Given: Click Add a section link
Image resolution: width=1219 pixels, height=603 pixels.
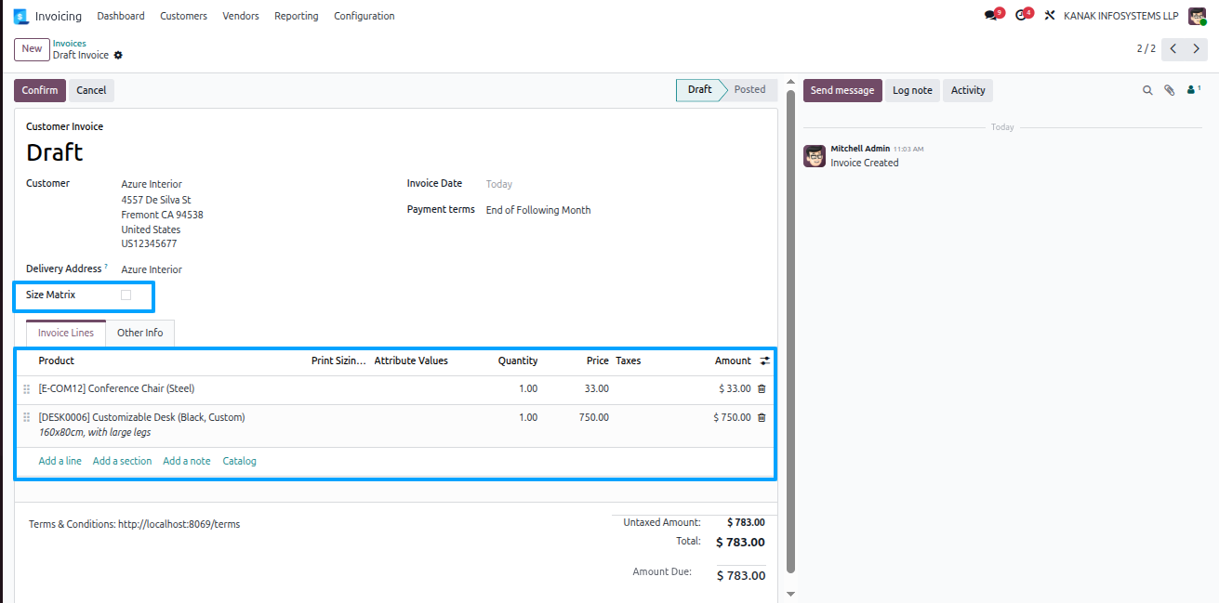Looking at the screenshot, I should pyautogui.click(x=122, y=461).
